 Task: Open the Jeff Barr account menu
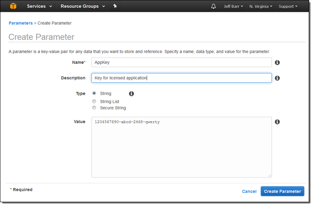(x=233, y=7)
